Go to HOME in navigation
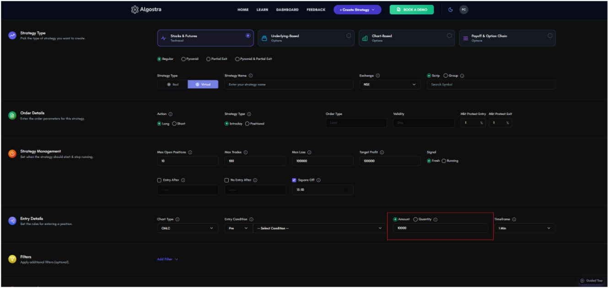This screenshot has width=609, height=288. [243, 10]
